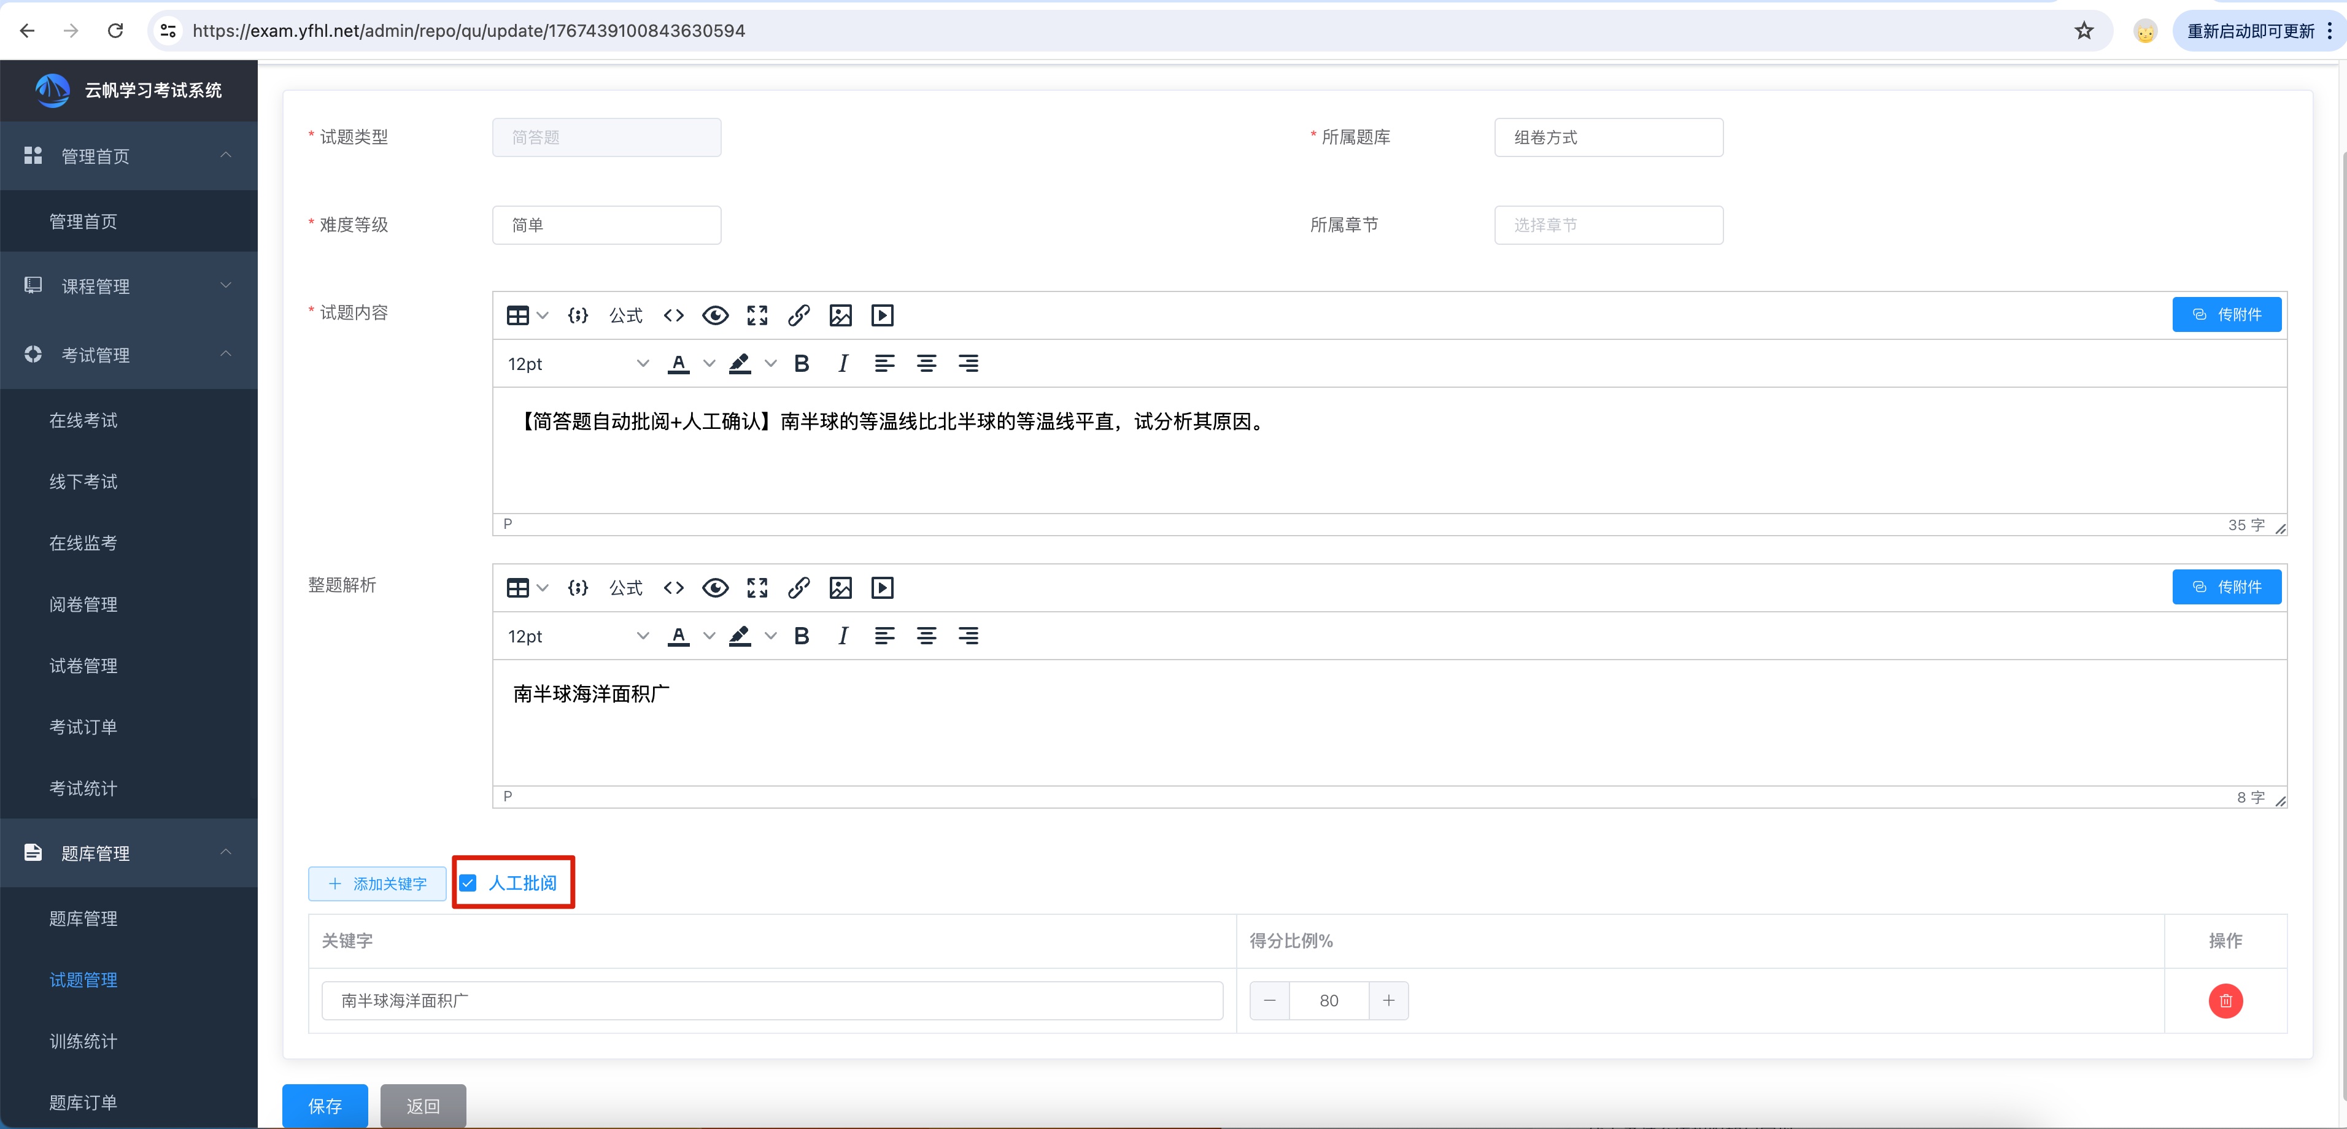Open 阅卷管理 in sidebar

pyautogui.click(x=83, y=604)
